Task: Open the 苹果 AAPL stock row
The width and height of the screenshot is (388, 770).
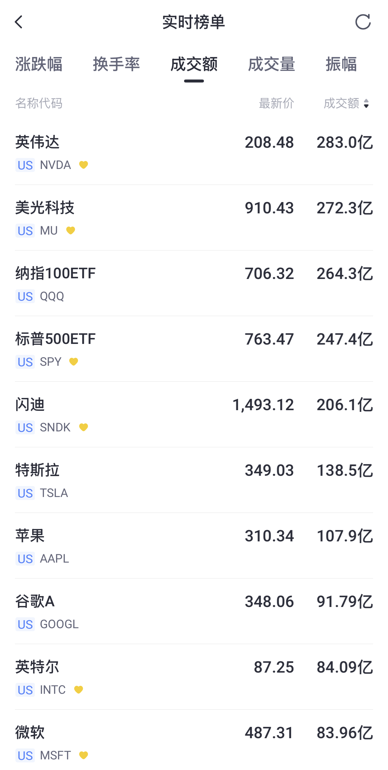Action: tap(194, 546)
